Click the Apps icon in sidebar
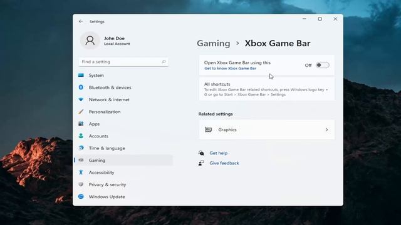This screenshot has height=225, width=401. pos(81,124)
